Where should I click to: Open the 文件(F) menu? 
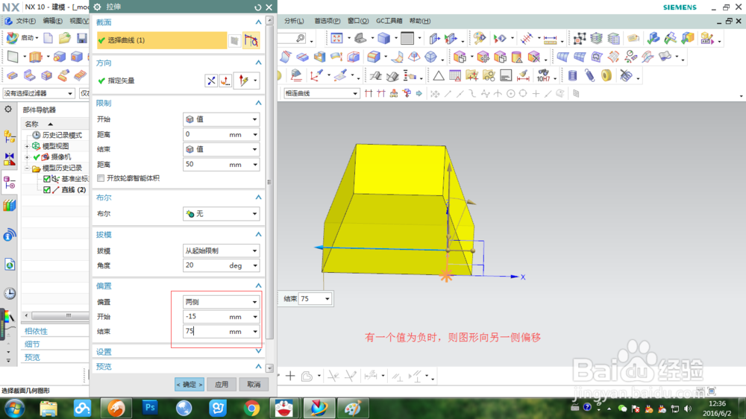25,21
